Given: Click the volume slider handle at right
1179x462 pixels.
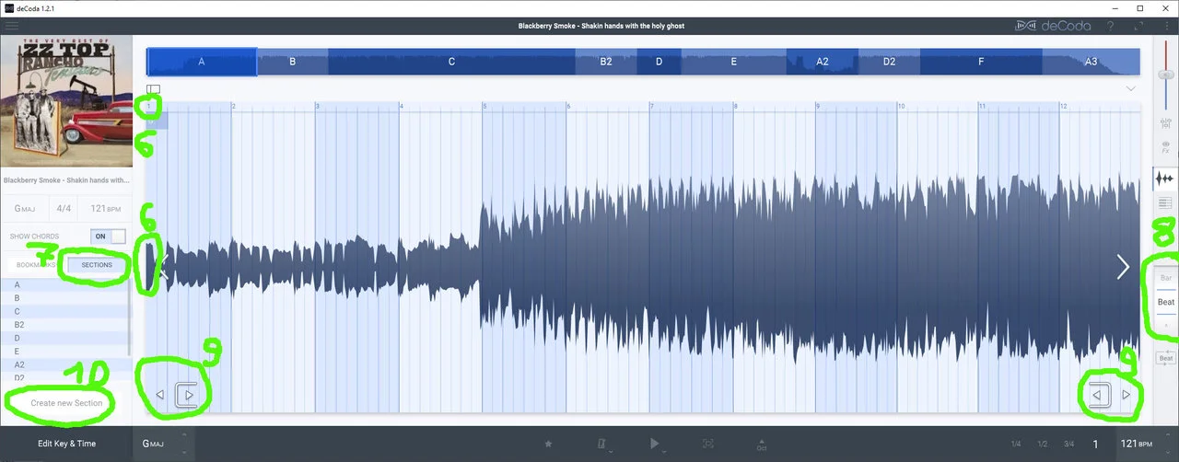Looking at the screenshot, I should pos(1166,75).
